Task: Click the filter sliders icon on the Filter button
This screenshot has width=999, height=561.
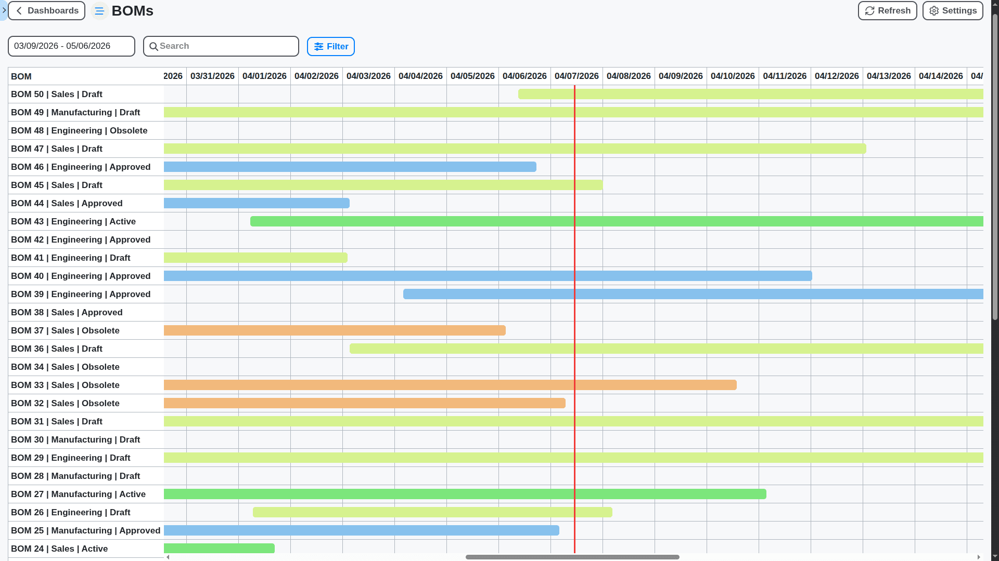Action: (319, 46)
